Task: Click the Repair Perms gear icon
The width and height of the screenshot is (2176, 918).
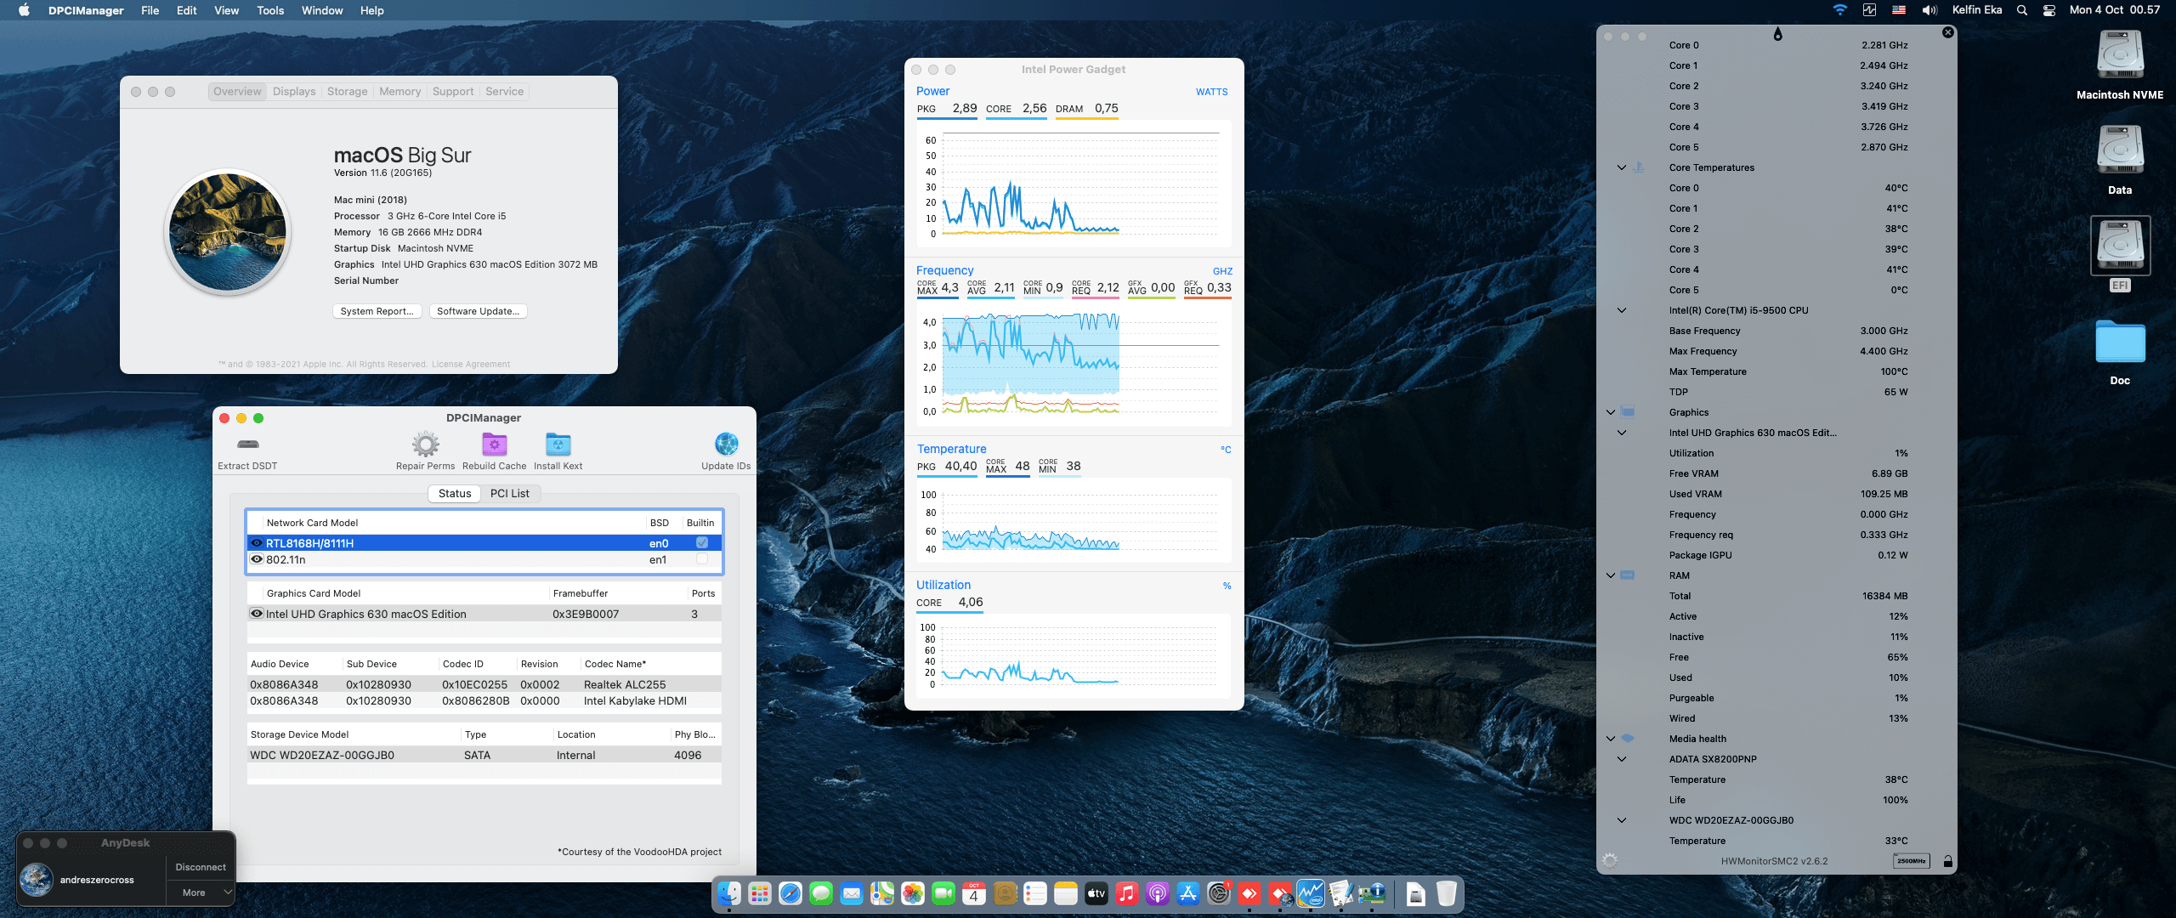Action: tap(425, 444)
